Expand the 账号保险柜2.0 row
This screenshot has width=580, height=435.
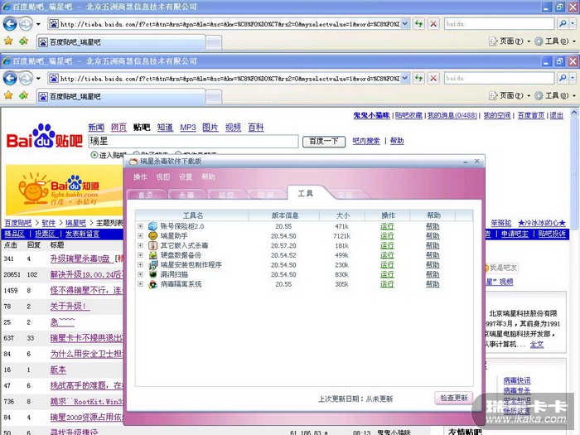pos(140,226)
